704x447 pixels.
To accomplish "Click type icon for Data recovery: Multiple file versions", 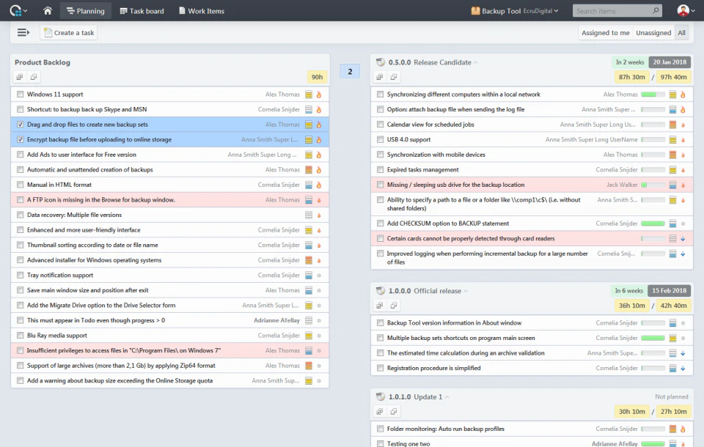I will pos(309,215).
